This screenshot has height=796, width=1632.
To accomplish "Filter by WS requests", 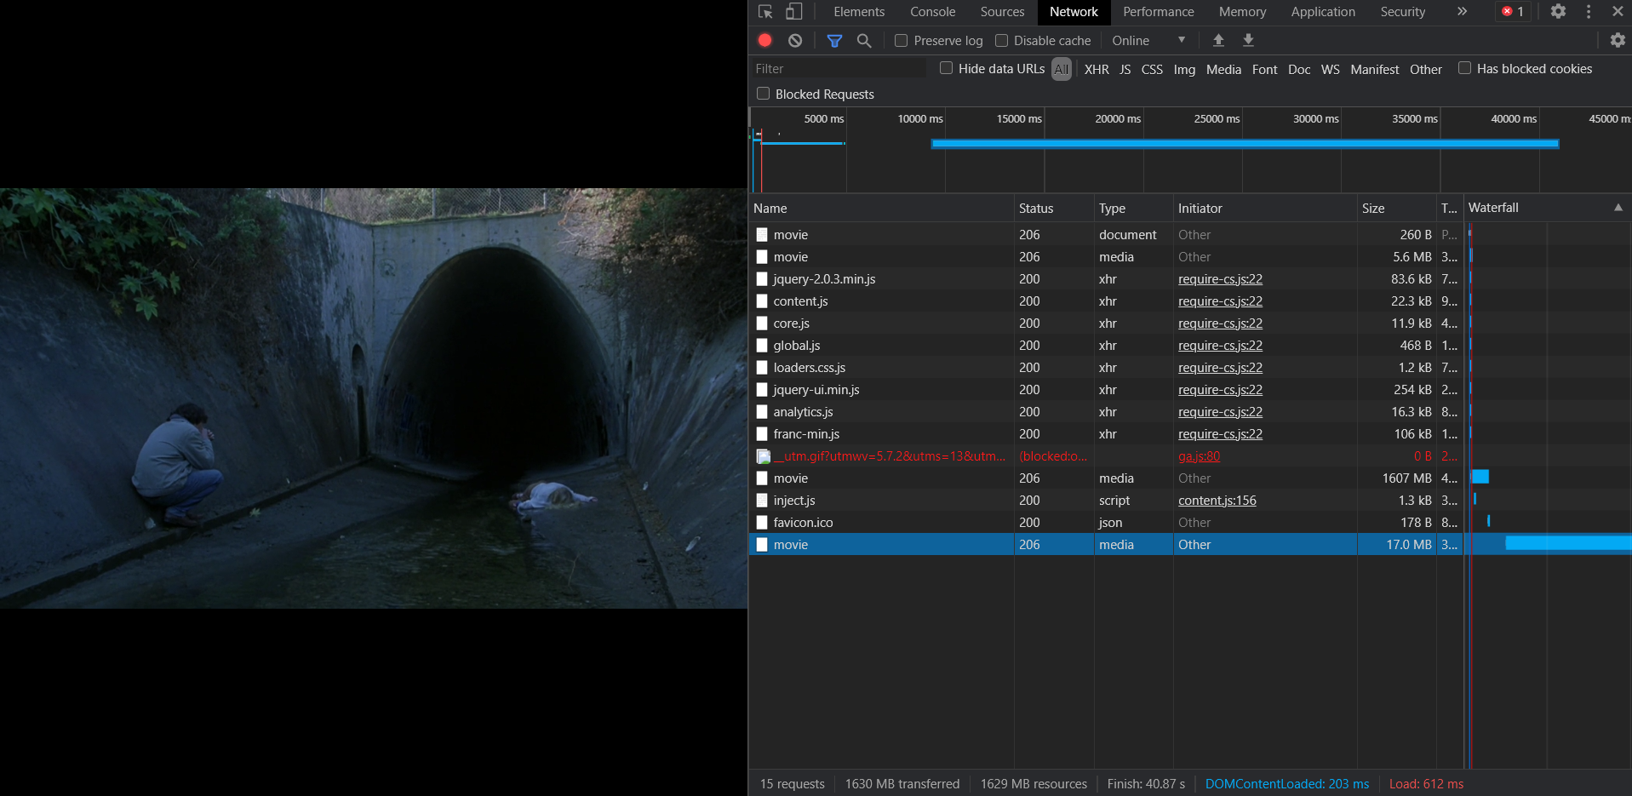I will tap(1330, 69).
